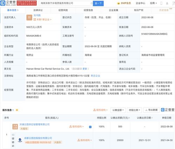Switch to the 企业发展 tab
The height and width of the screenshot is (149, 175).
tap(113, 10)
